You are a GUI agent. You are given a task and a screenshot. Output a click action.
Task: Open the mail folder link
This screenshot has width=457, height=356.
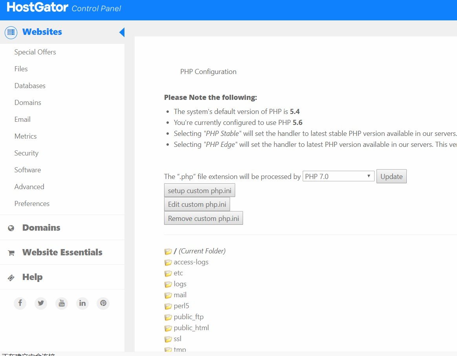click(180, 295)
